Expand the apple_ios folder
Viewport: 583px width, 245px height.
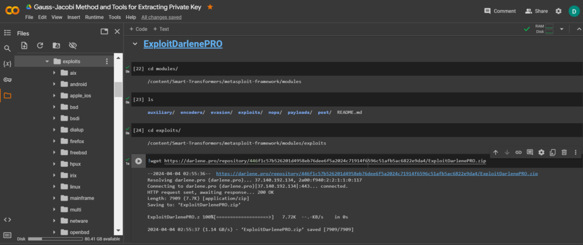(54, 95)
